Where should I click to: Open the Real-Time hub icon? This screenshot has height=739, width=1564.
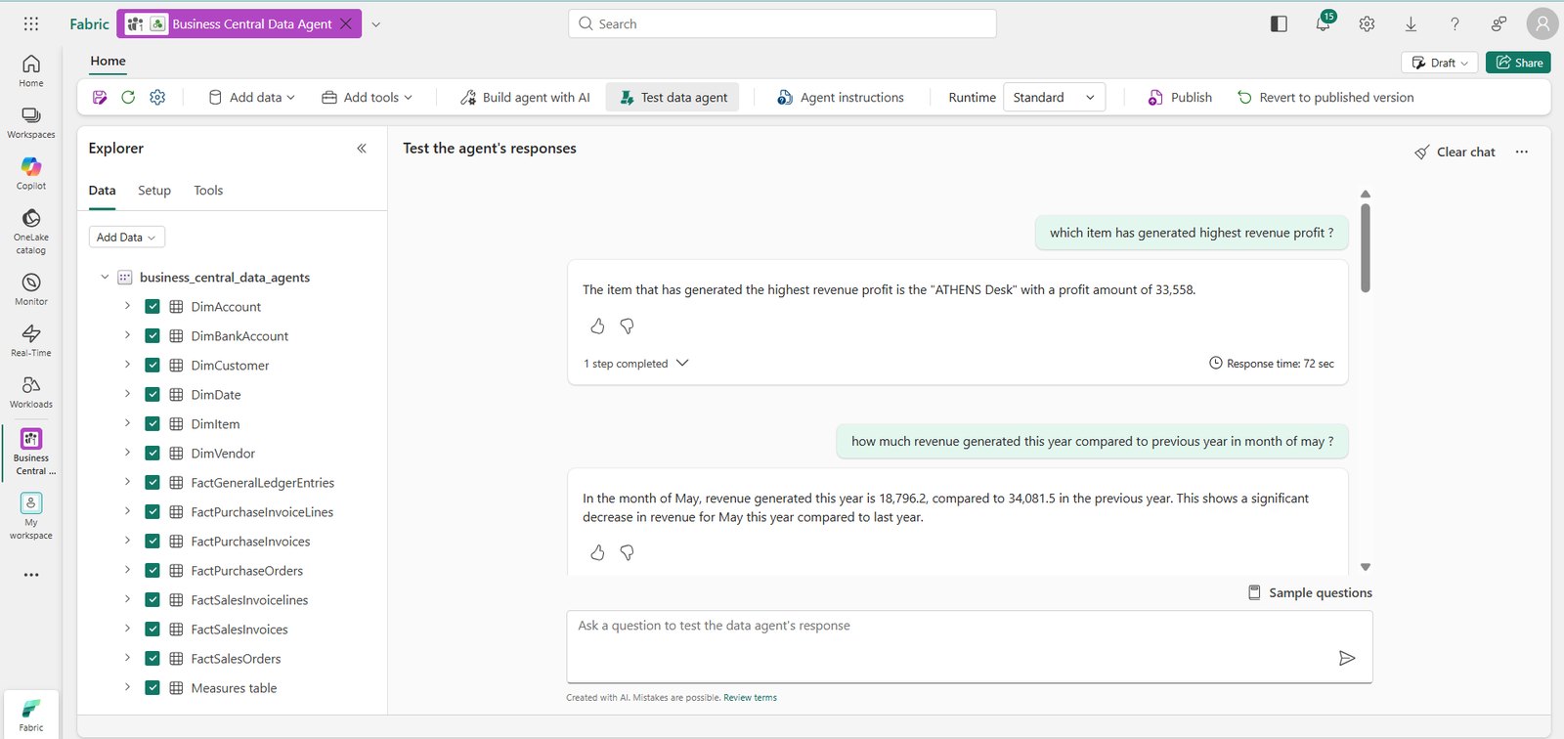(31, 340)
